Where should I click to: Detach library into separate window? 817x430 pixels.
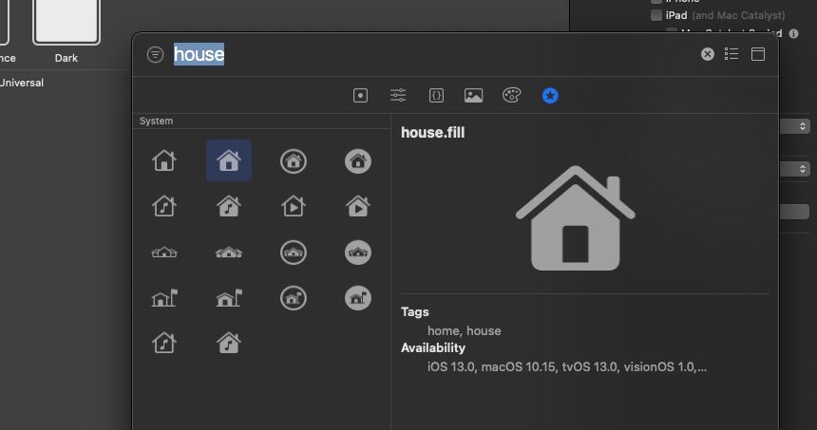pyautogui.click(x=758, y=54)
